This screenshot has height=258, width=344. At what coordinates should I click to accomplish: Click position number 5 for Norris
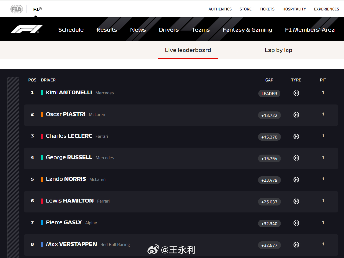(x=32, y=179)
